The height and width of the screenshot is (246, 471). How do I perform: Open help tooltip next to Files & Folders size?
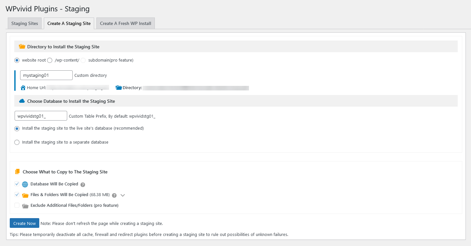114,195
